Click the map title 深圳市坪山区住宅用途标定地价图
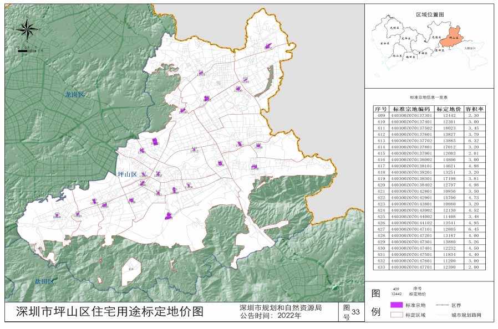The height and width of the screenshot is (329, 498). (x=110, y=312)
